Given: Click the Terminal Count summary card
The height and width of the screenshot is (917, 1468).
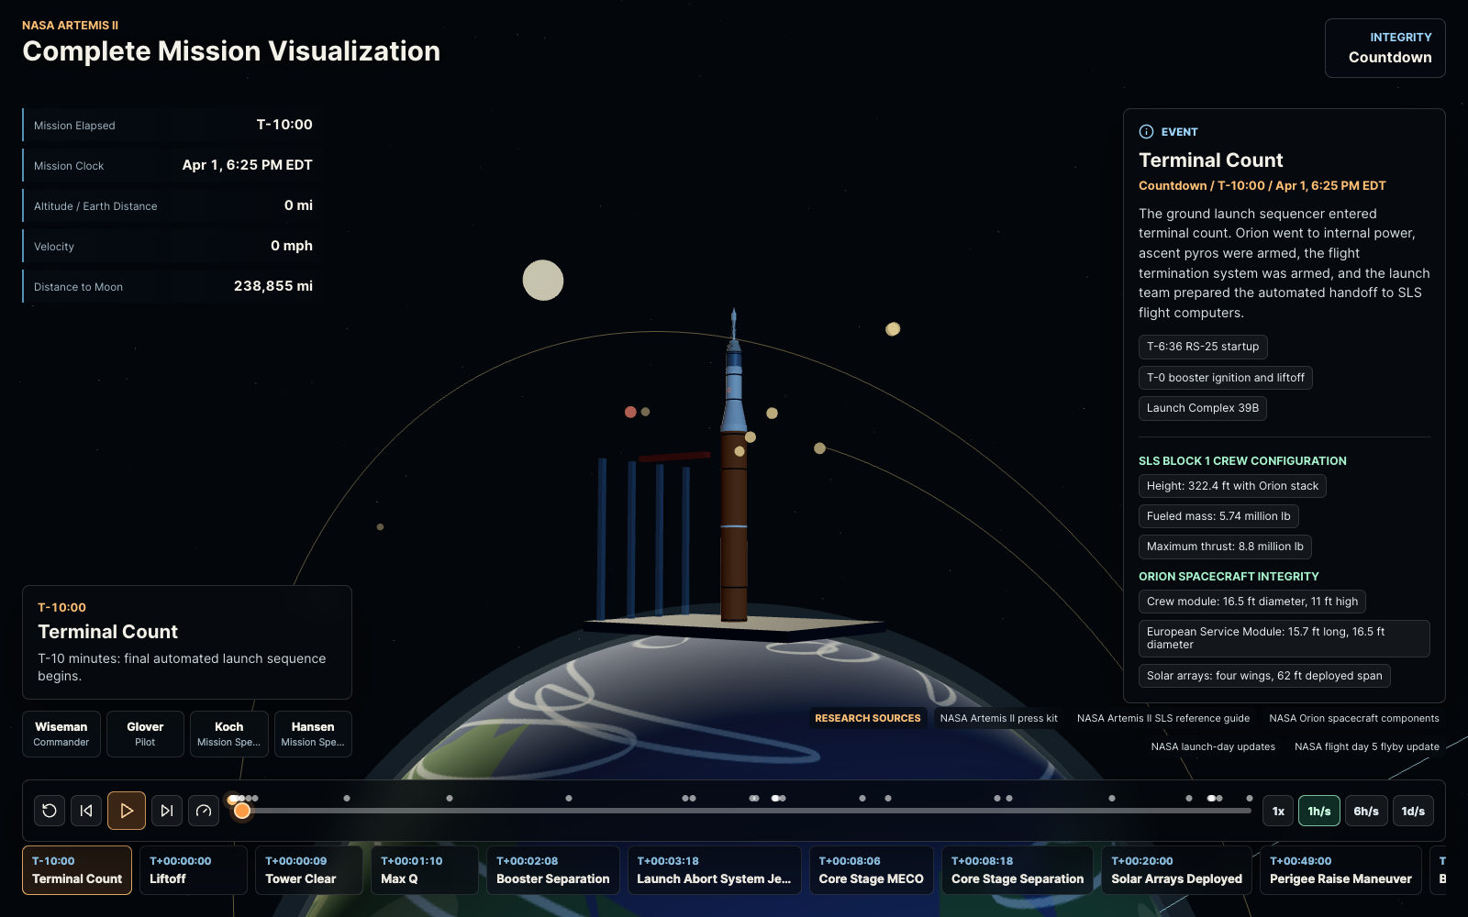Looking at the screenshot, I should click(x=187, y=642).
